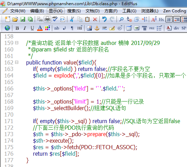Collapse the value function on line 162

coord(17,62)
